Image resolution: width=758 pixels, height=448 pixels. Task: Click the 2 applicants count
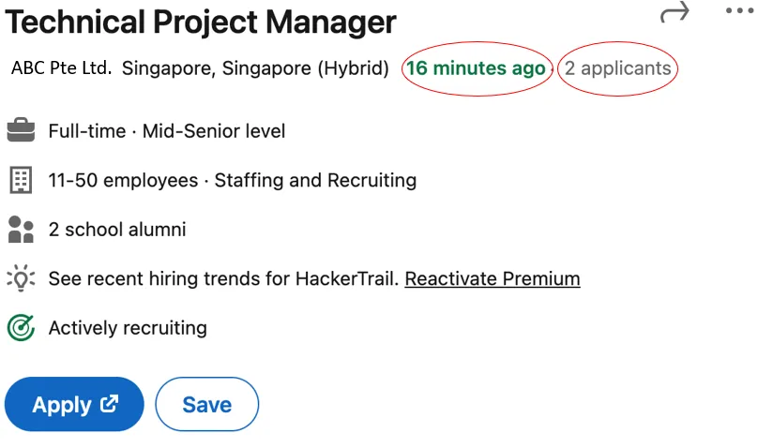pyautogui.click(x=618, y=68)
